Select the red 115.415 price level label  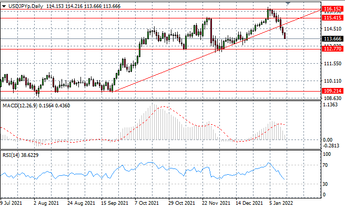point(333,17)
